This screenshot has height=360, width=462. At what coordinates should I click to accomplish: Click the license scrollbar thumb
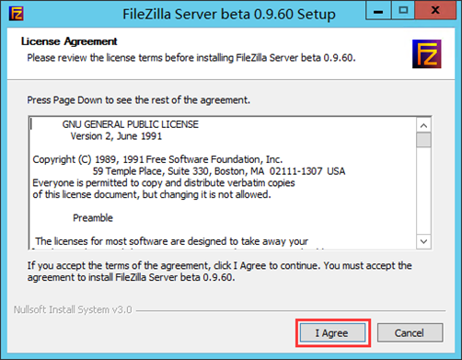[x=423, y=140]
